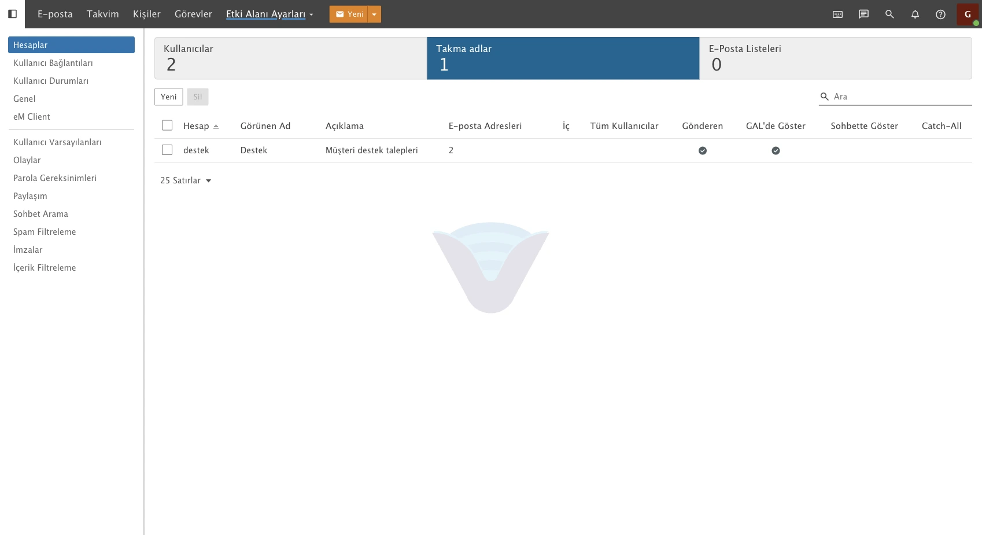Open the help question mark icon
The image size is (982, 535).
coord(940,14)
